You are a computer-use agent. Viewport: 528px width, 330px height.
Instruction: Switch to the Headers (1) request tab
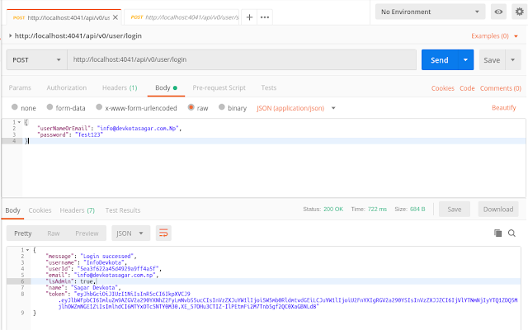pyautogui.click(x=120, y=87)
